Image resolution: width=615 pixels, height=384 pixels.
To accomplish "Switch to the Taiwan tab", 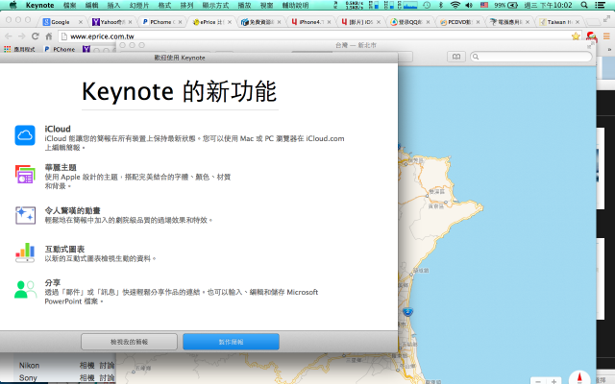I will point(558,22).
